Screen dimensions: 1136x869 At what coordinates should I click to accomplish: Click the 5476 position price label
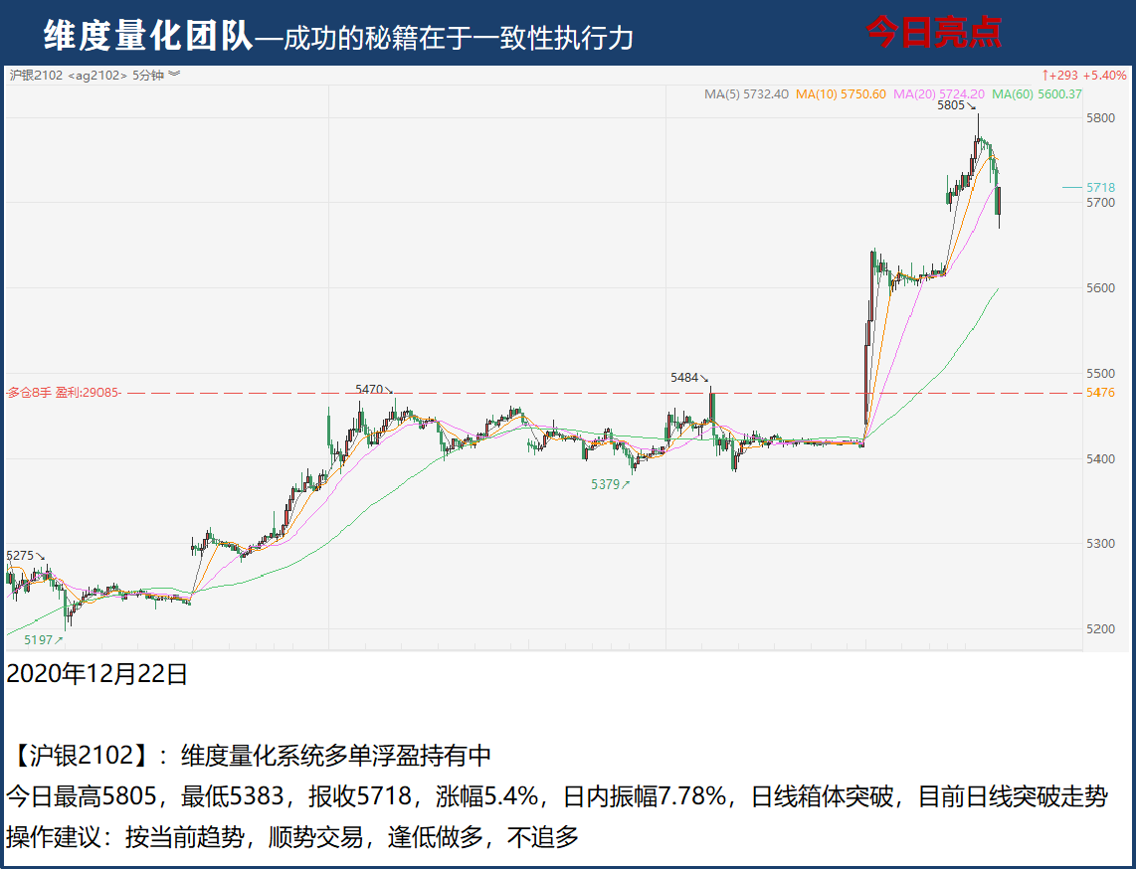click(x=1099, y=393)
